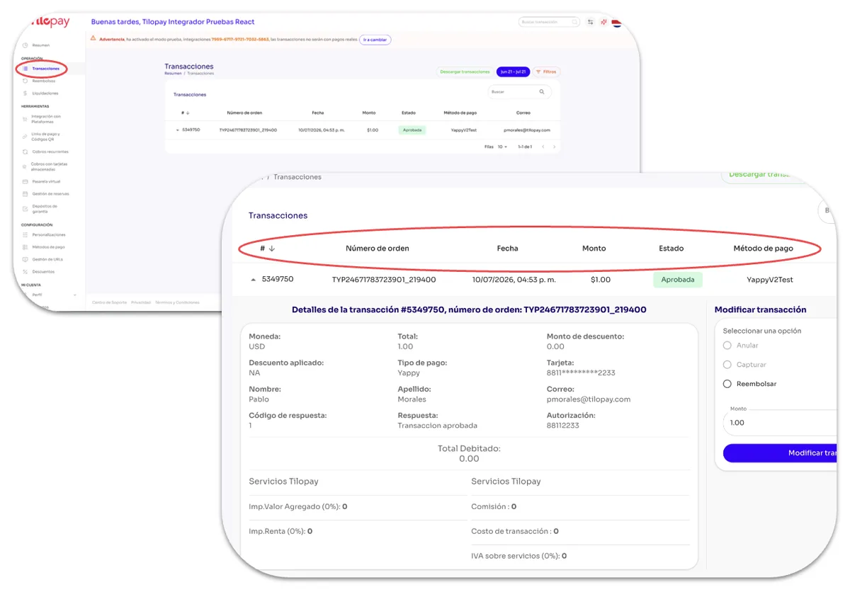Open Transacciones in the sidebar menu
This screenshot has width=850, height=592.
coord(46,69)
